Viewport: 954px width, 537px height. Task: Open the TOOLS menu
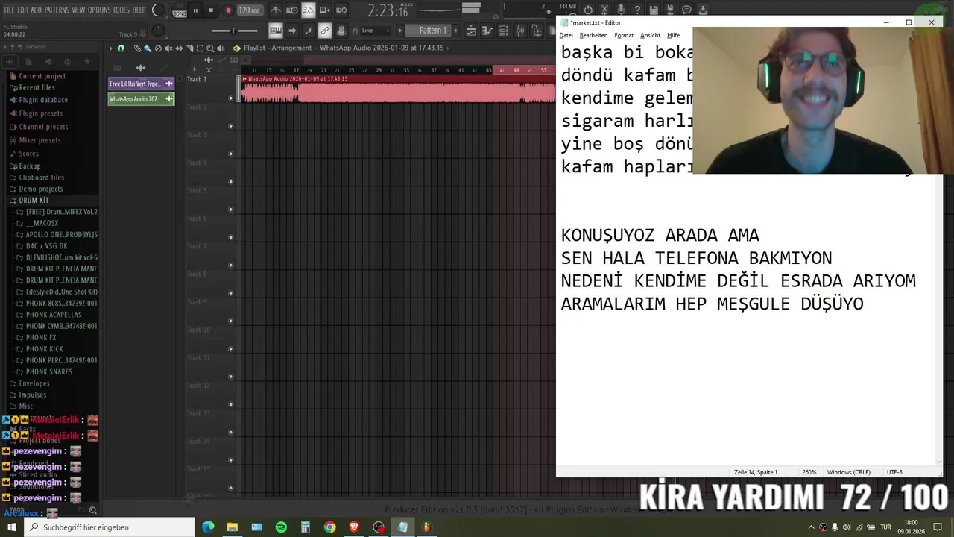click(x=121, y=10)
